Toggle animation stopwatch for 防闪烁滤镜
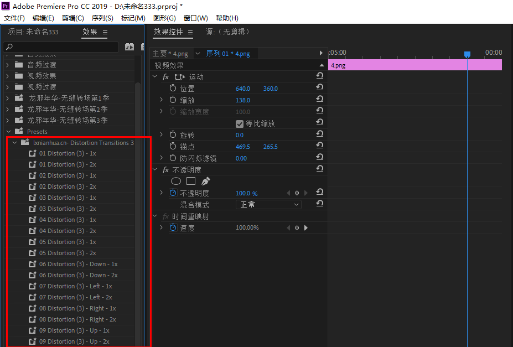Viewport: 513px width, 347px height. (x=173, y=158)
